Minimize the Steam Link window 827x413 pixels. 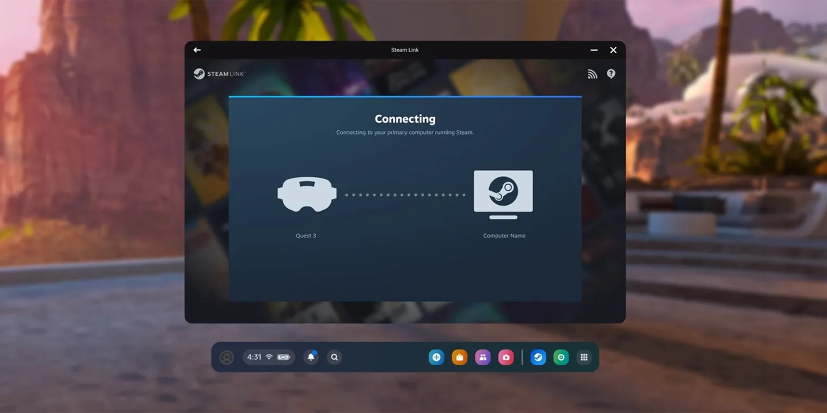(x=594, y=50)
